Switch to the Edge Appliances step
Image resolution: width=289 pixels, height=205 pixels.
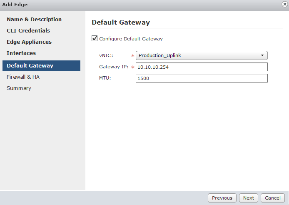[29, 42]
